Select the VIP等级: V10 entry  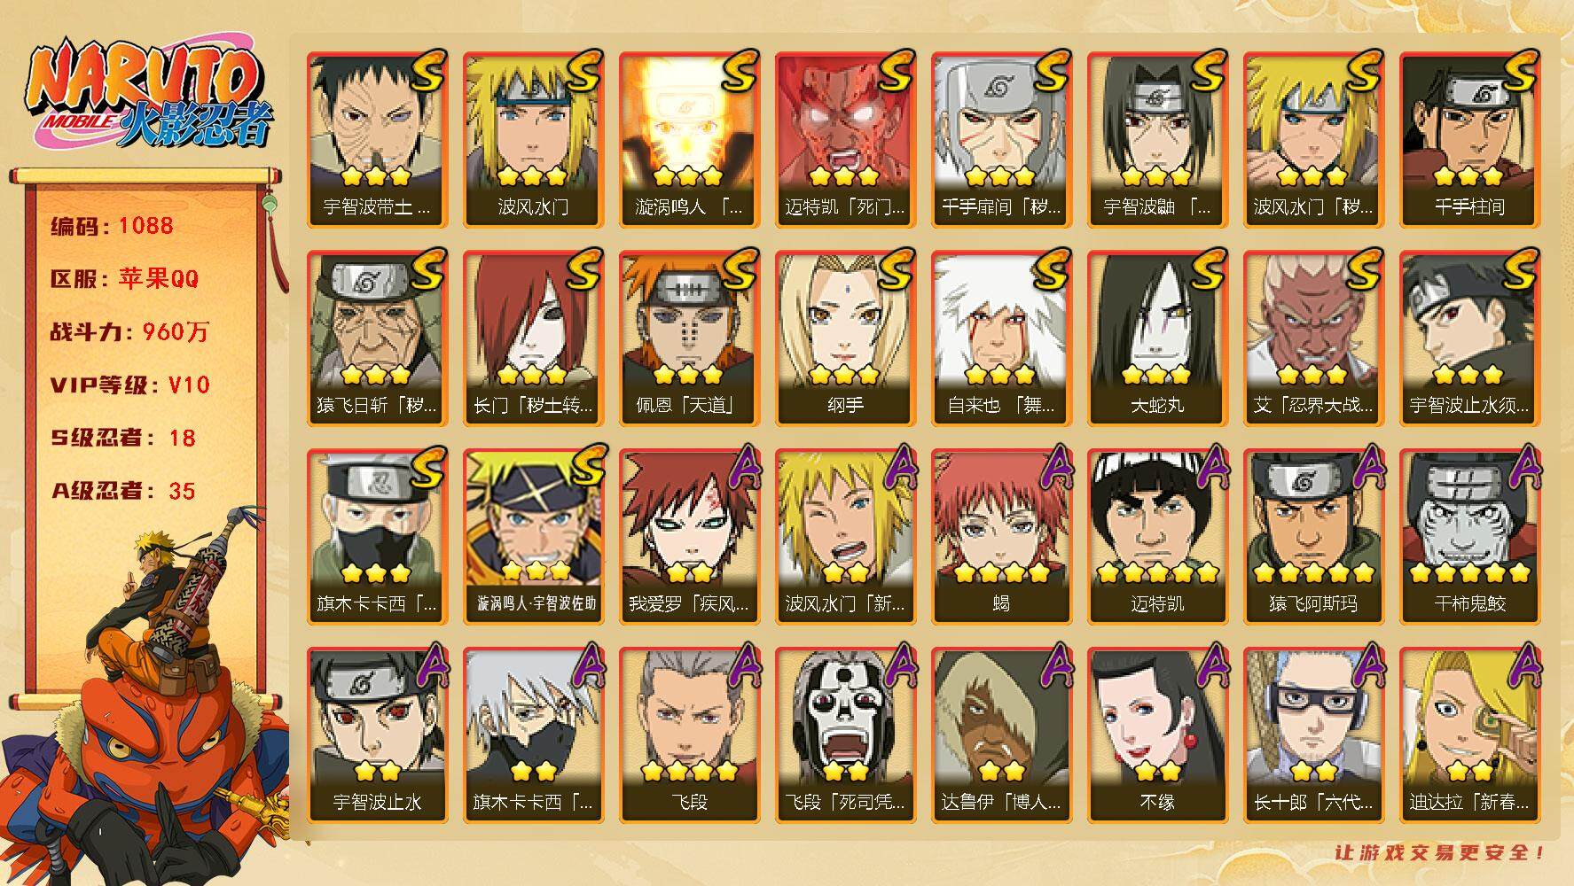point(129,385)
